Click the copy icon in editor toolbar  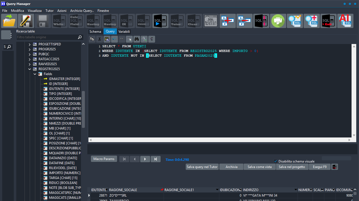92,39
